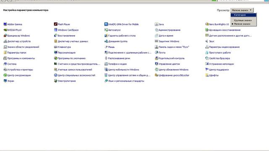Click Центр обновления Windows link

pyautogui.click(x=174, y=70)
